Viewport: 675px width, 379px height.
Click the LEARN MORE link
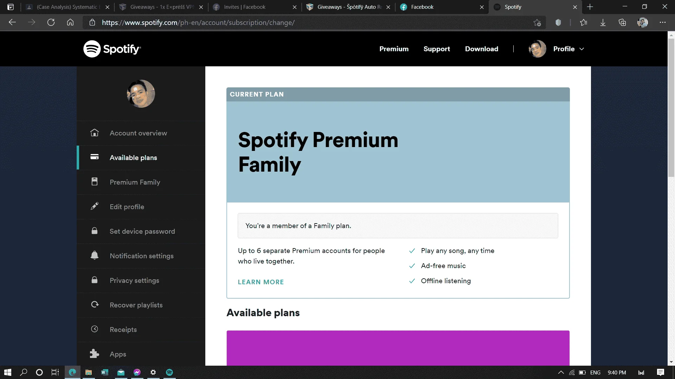tap(261, 282)
